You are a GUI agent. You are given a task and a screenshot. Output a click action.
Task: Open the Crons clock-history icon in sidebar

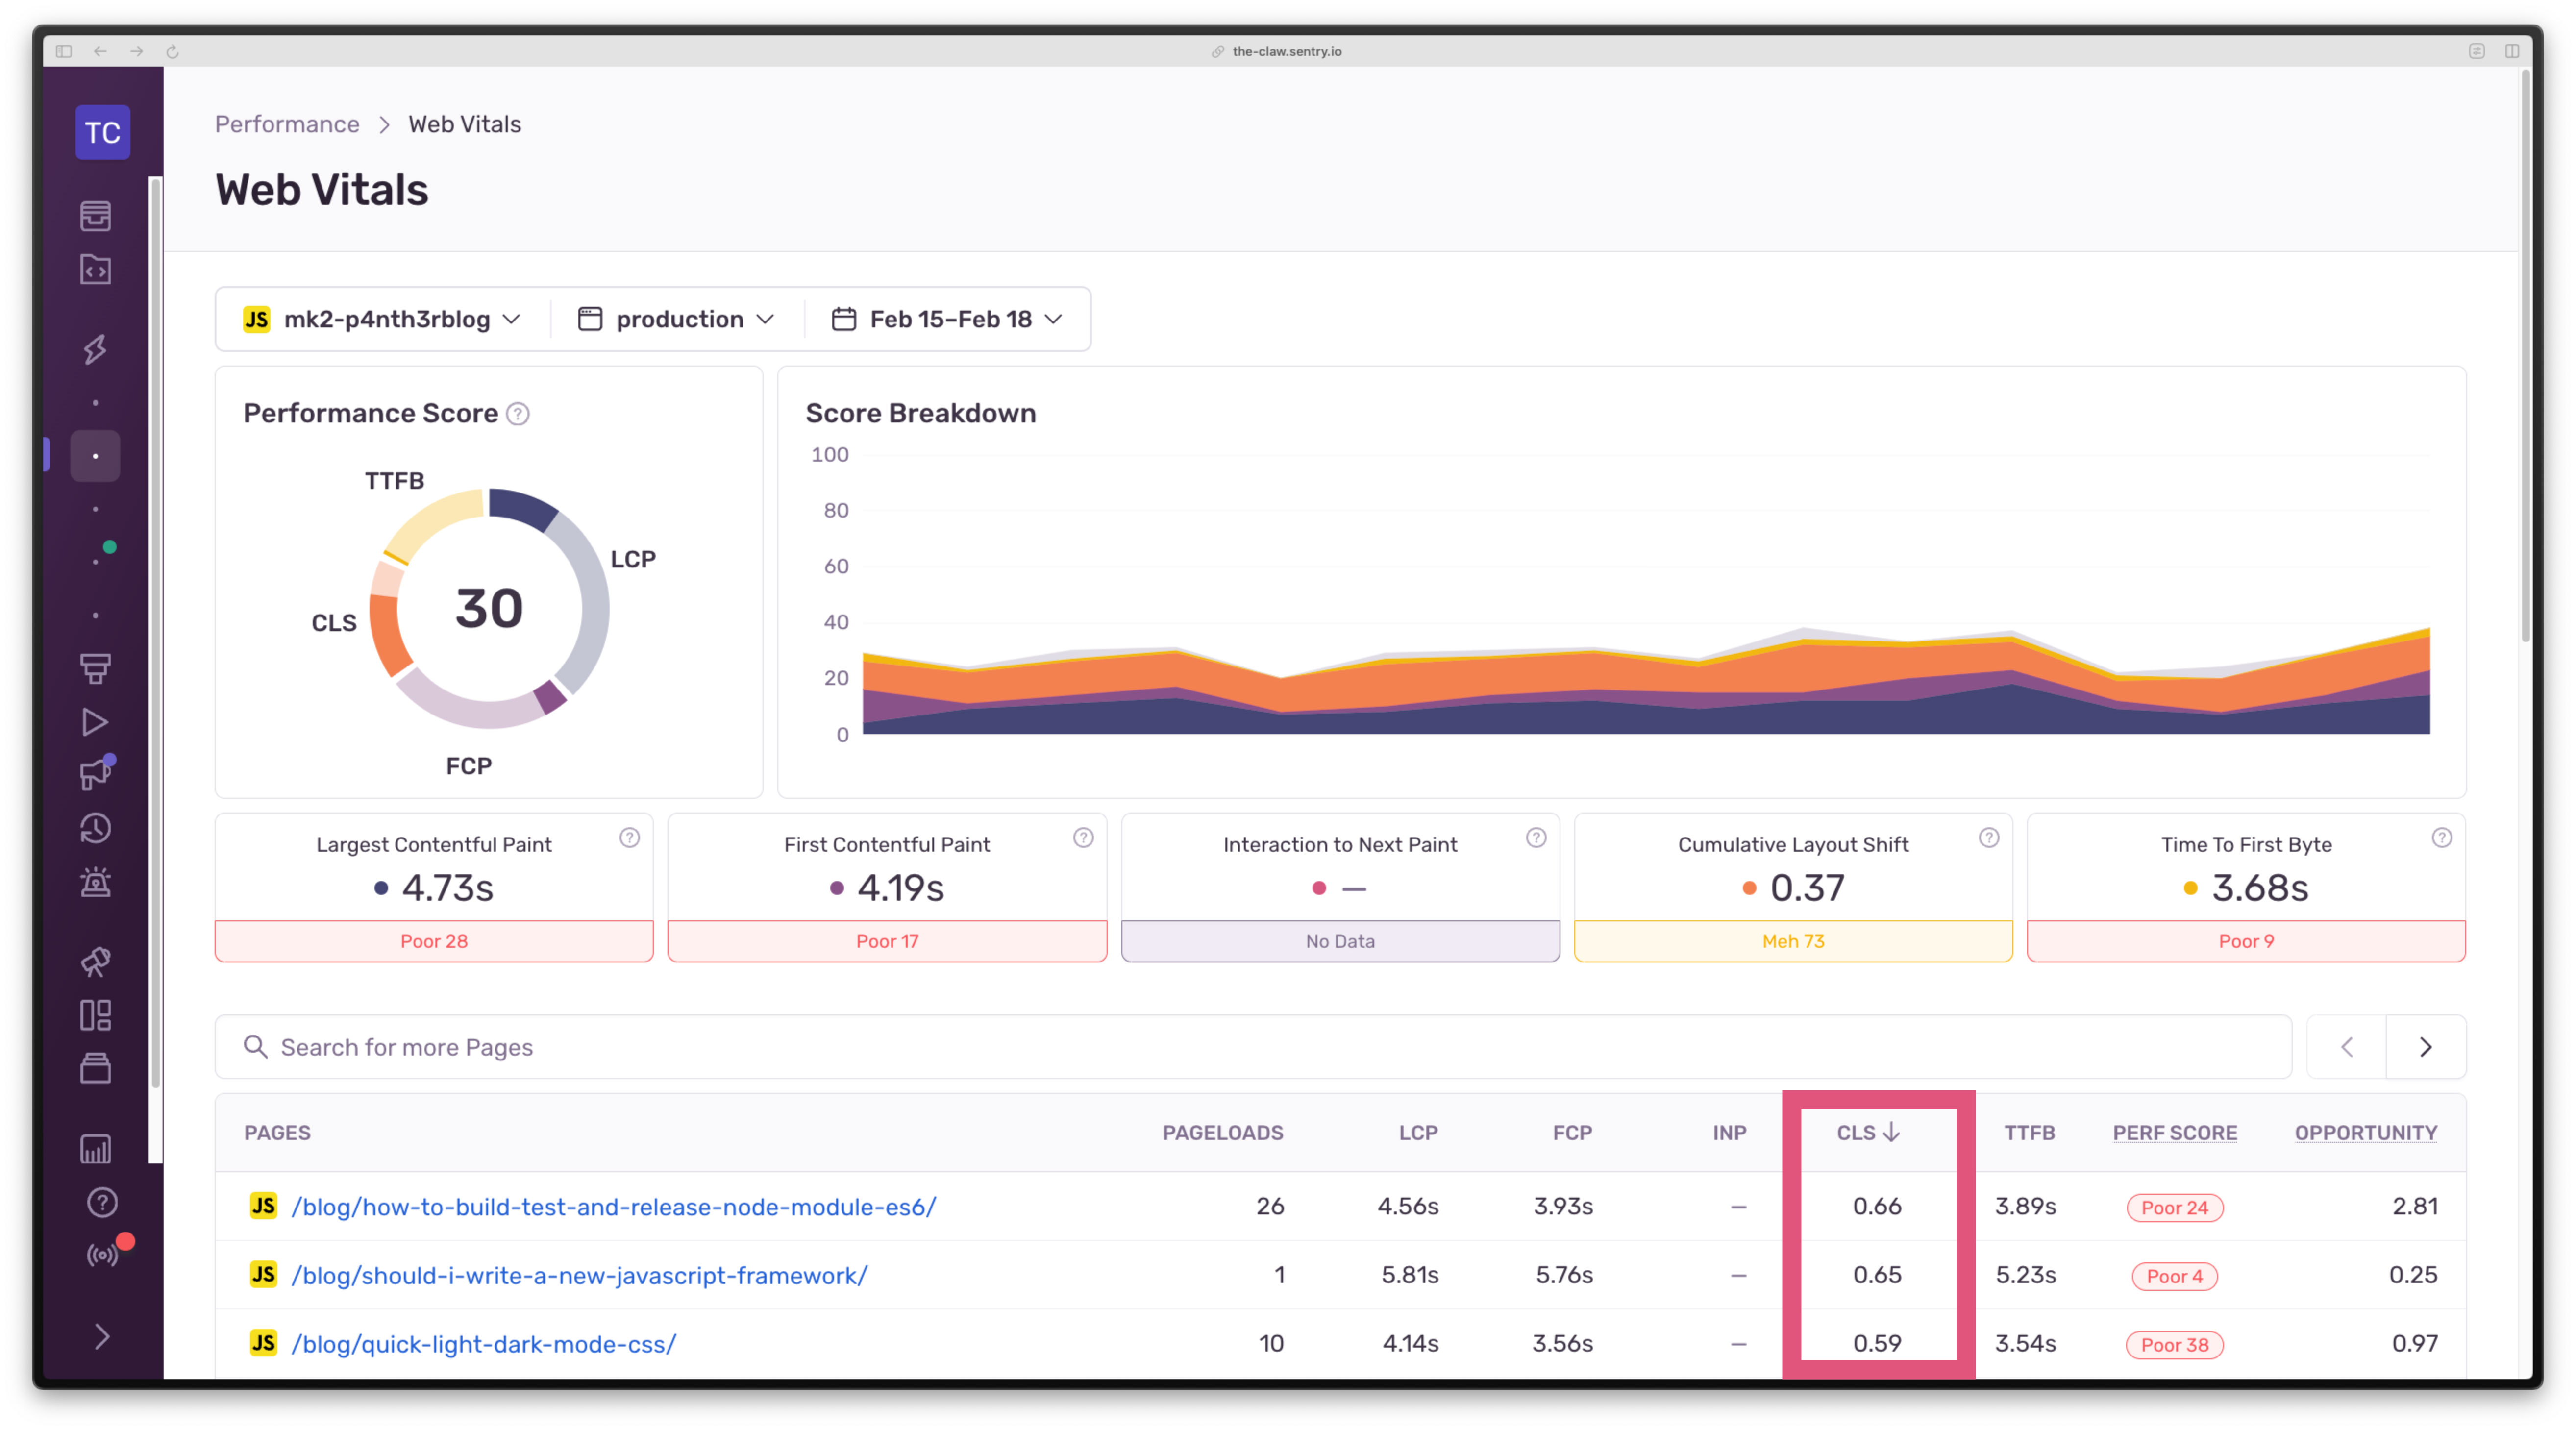click(96, 827)
